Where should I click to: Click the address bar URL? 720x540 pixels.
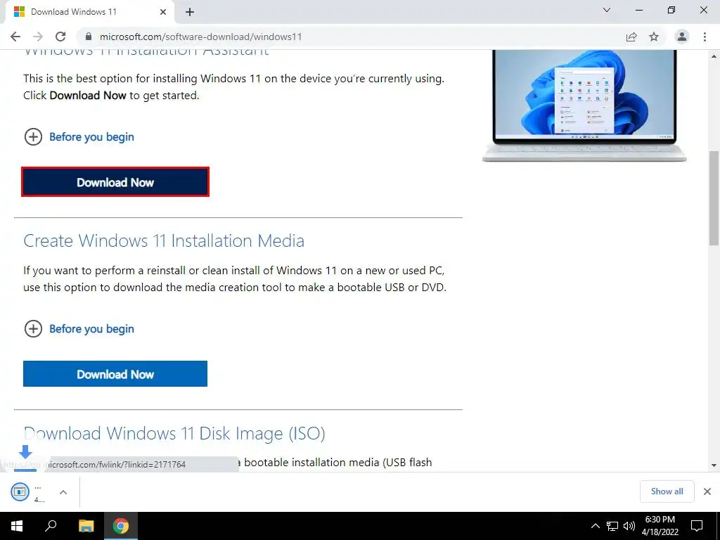tap(200, 37)
